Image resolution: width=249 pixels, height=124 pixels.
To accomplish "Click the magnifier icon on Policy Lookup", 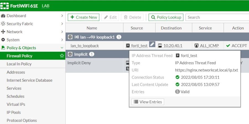I will click(x=153, y=17).
